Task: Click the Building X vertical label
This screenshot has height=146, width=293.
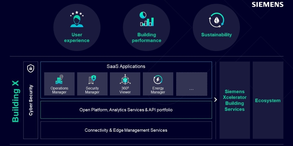Action: pos(16,101)
